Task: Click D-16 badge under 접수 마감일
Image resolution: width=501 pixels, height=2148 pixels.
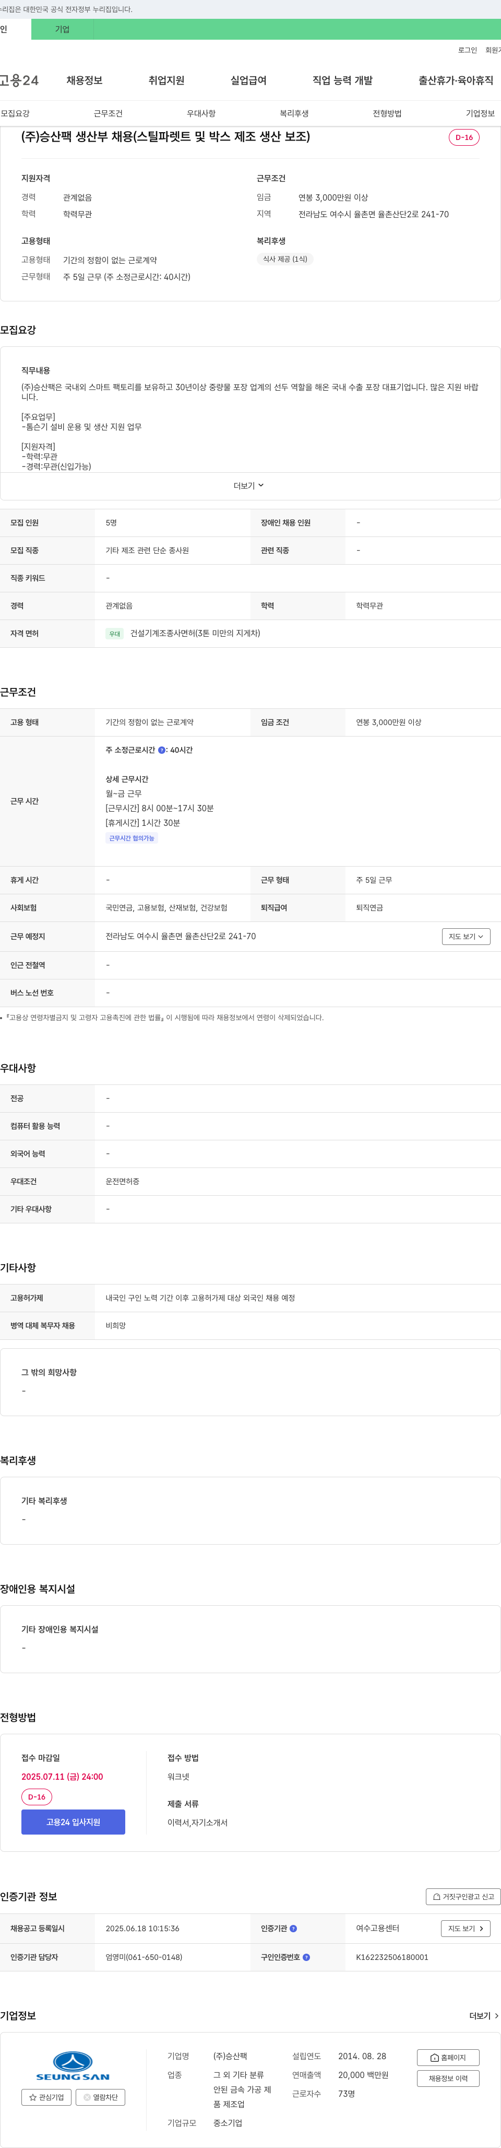Action: pyautogui.click(x=37, y=1797)
